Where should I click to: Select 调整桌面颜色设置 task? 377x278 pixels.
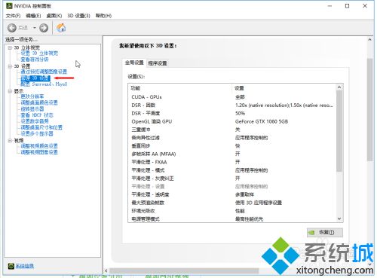[x=39, y=102]
